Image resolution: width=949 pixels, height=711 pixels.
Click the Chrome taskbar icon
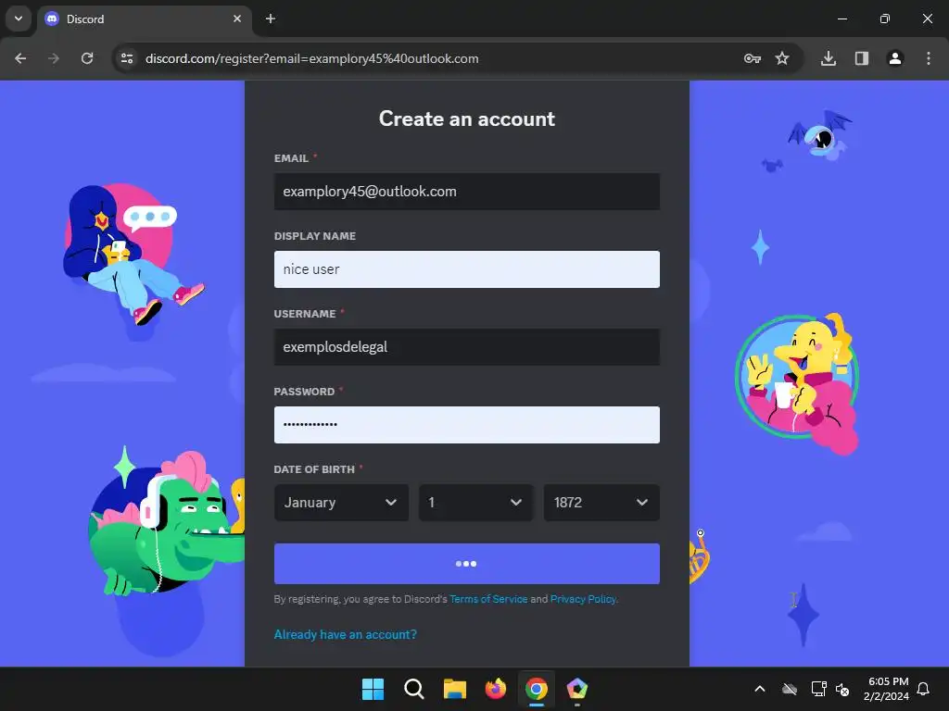click(537, 689)
